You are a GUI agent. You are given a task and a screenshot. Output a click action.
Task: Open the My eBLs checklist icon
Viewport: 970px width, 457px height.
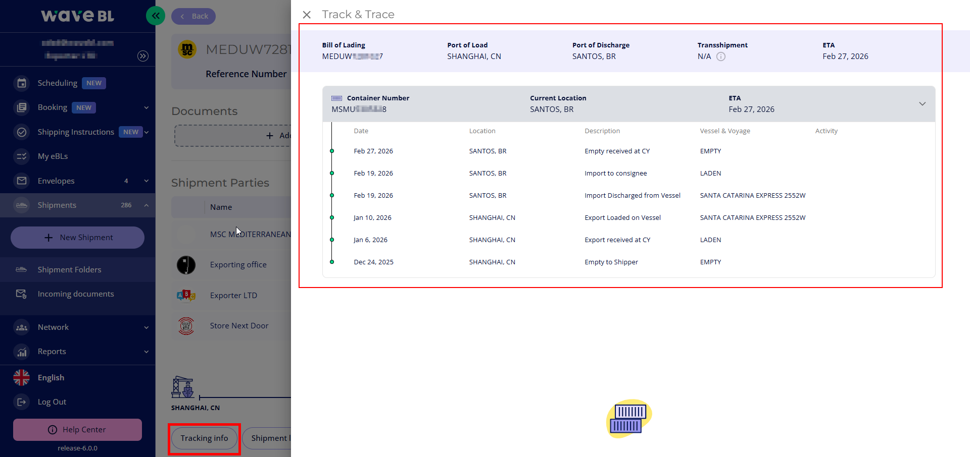tap(22, 156)
